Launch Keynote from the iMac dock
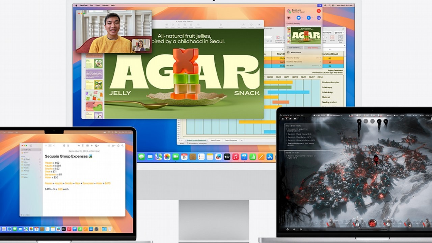 (x=244, y=157)
